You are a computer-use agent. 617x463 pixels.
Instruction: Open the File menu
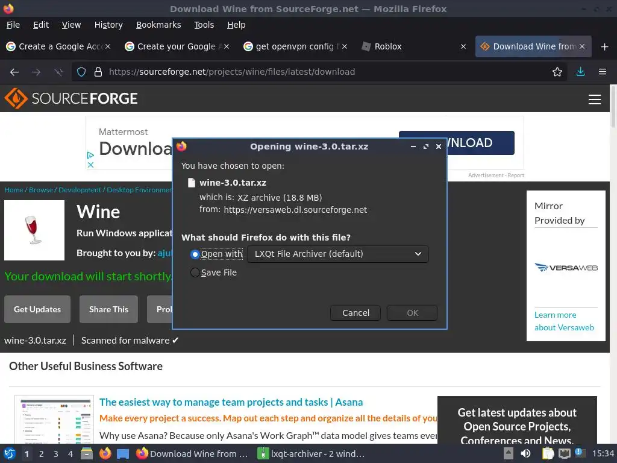tap(13, 25)
